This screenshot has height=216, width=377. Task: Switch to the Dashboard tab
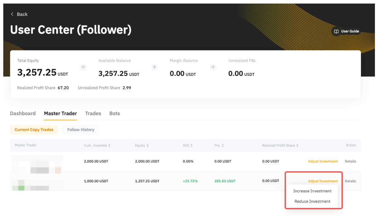pyautogui.click(x=23, y=113)
